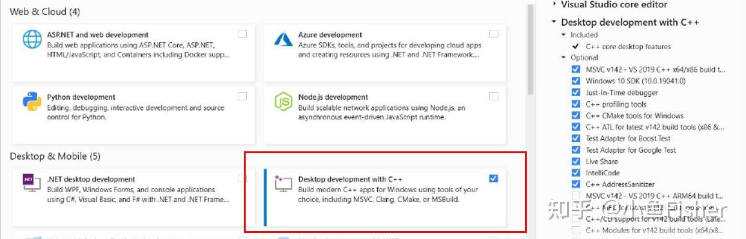Screen dimensions: 746x239
Task: Click the .NET desktop development monitor icon
Action: click(32, 183)
